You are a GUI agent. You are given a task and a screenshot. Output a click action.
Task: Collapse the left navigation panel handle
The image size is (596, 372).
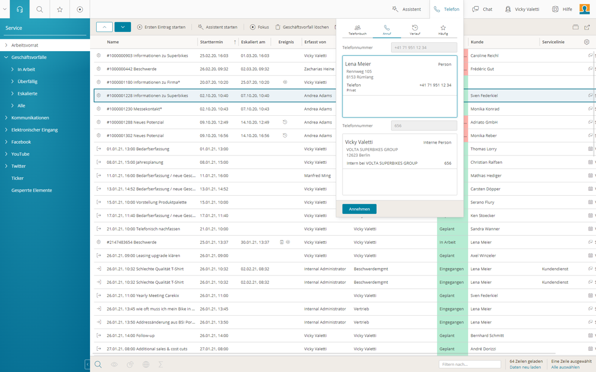coord(87,364)
